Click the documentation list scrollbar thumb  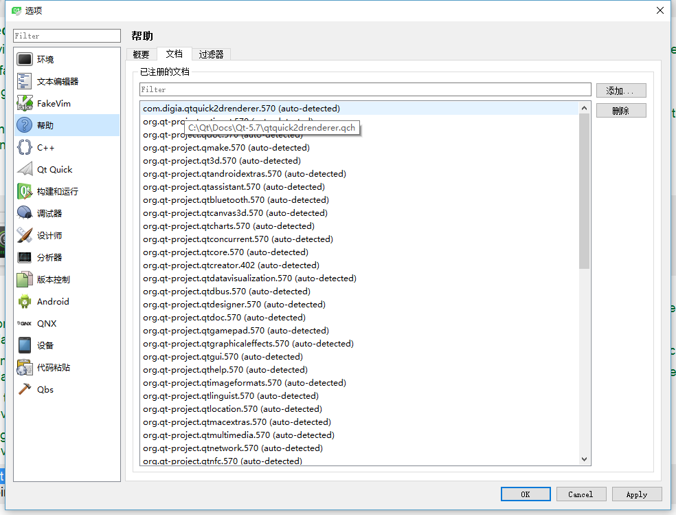click(x=584, y=191)
